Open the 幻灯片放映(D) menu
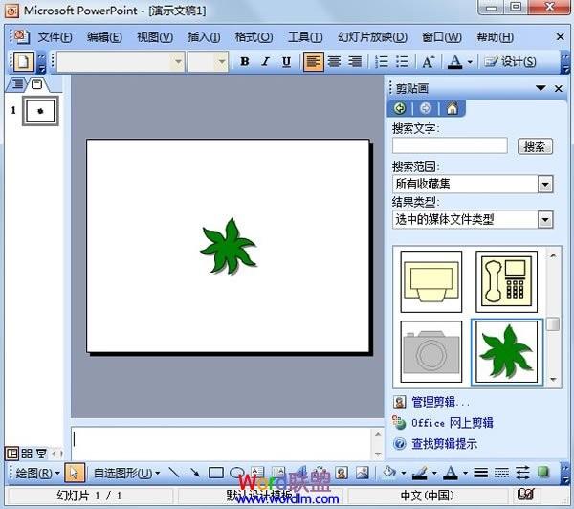 pos(372,37)
